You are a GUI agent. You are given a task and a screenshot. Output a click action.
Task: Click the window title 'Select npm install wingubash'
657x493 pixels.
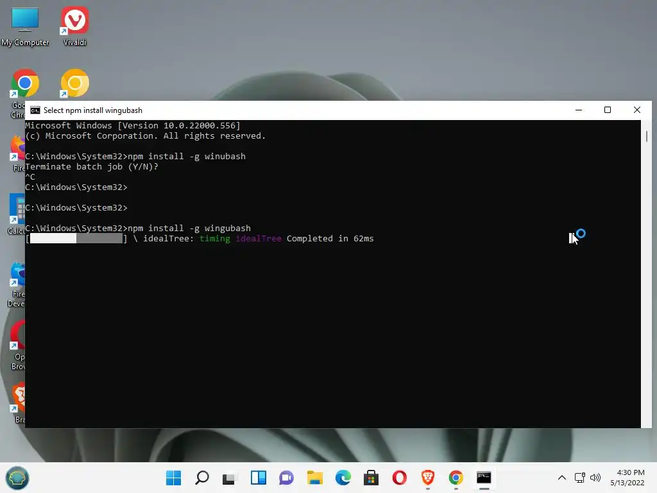pyautogui.click(x=93, y=110)
